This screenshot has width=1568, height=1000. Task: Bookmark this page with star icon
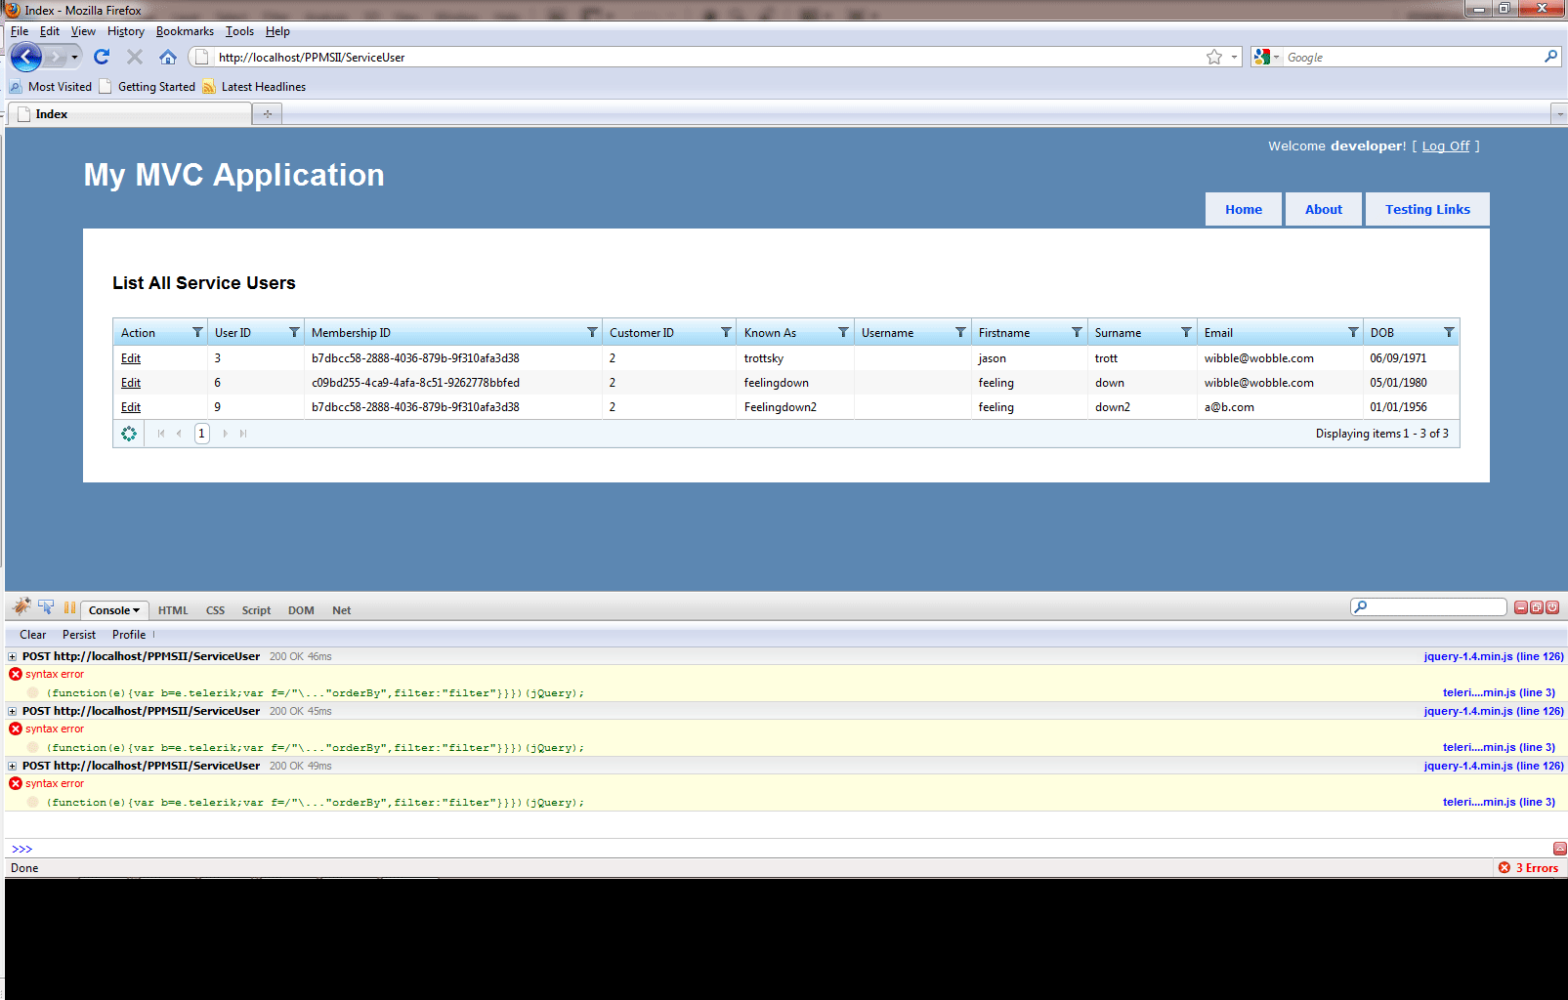pyautogui.click(x=1214, y=57)
